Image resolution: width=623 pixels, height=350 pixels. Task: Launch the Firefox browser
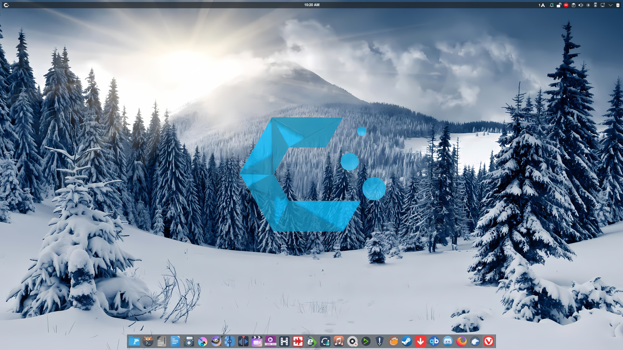pos(461,341)
